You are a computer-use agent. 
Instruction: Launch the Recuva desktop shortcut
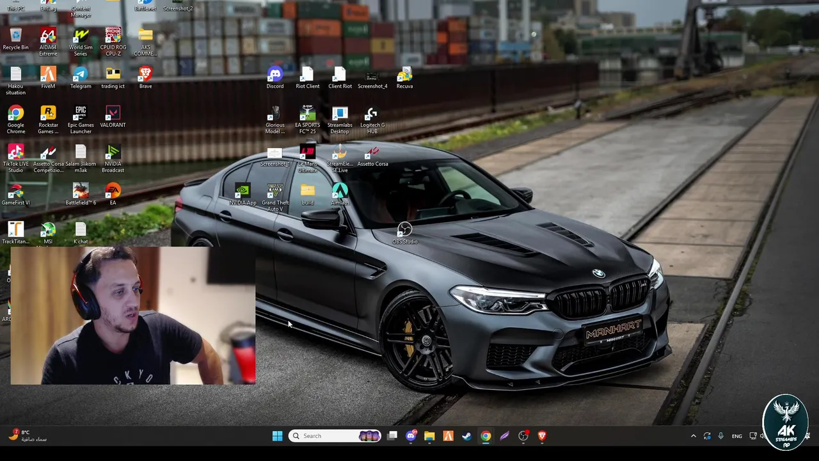pos(404,77)
